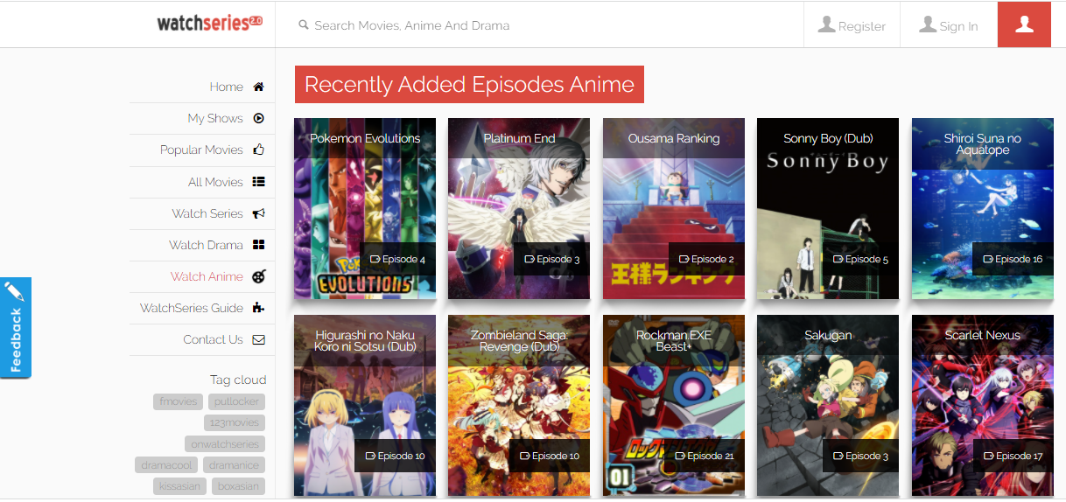The width and height of the screenshot is (1066, 502).
Task: Open Sakugan thumbnail
Action: coord(828,405)
